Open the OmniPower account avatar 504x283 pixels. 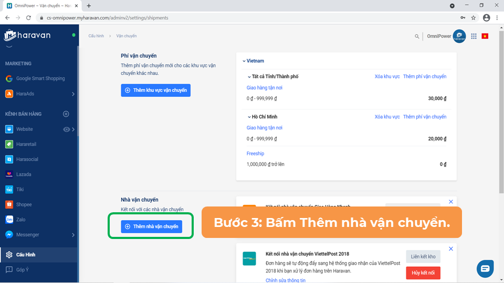(x=459, y=36)
